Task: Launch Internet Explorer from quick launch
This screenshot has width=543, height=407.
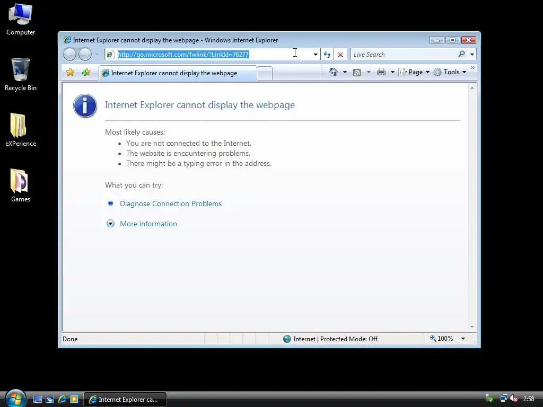Action: point(62,400)
